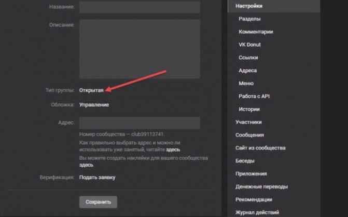The width and height of the screenshot is (348, 217).
Task: Open the здесь link about stickers
Action: click(x=86, y=165)
